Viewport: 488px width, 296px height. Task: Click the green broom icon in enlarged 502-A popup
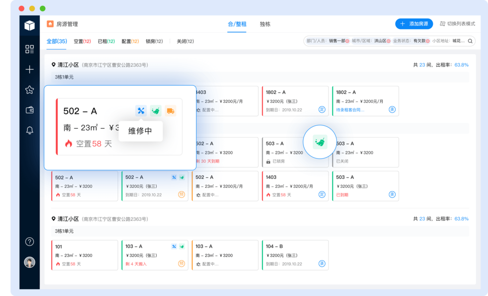pyautogui.click(x=156, y=111)
